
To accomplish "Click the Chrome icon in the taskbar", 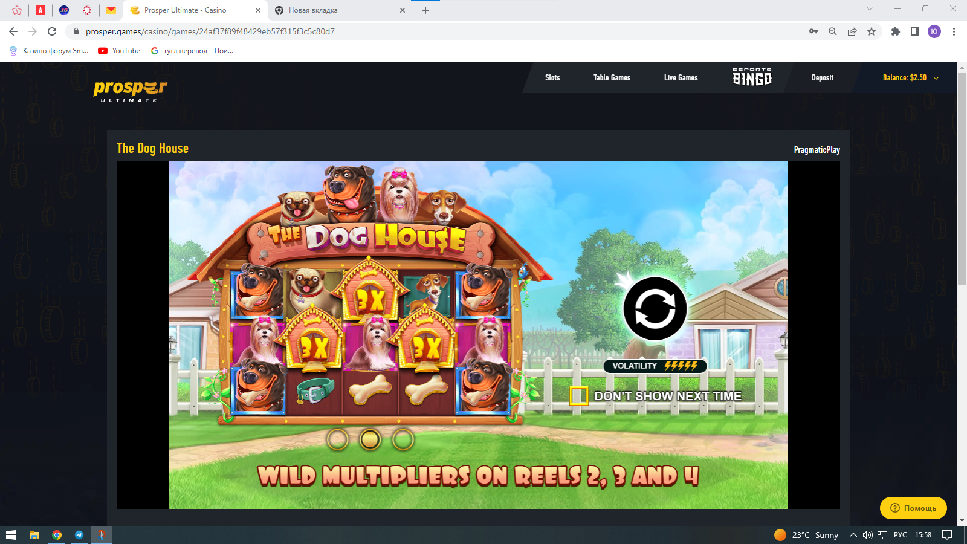I will [x=57, y=535].
